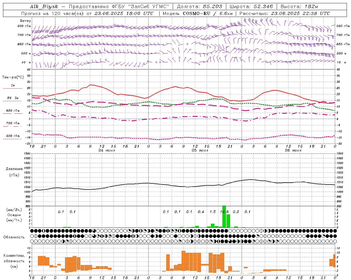This screenshot has width=351, height=280.
Task: Click the "26 июня" date label
Action: 293,150
